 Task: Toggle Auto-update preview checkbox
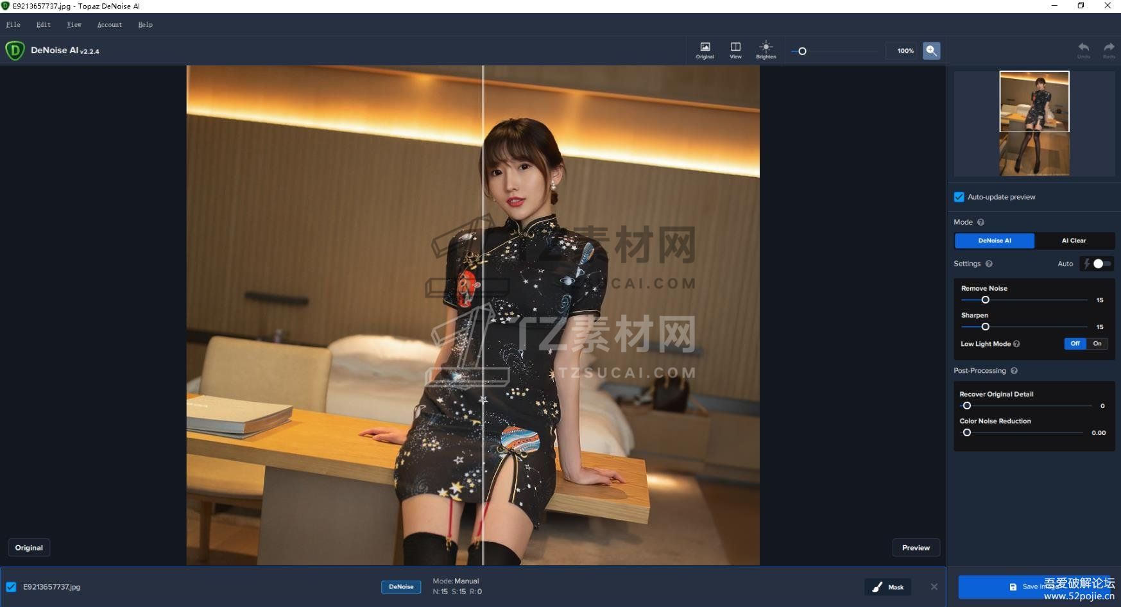959,197
